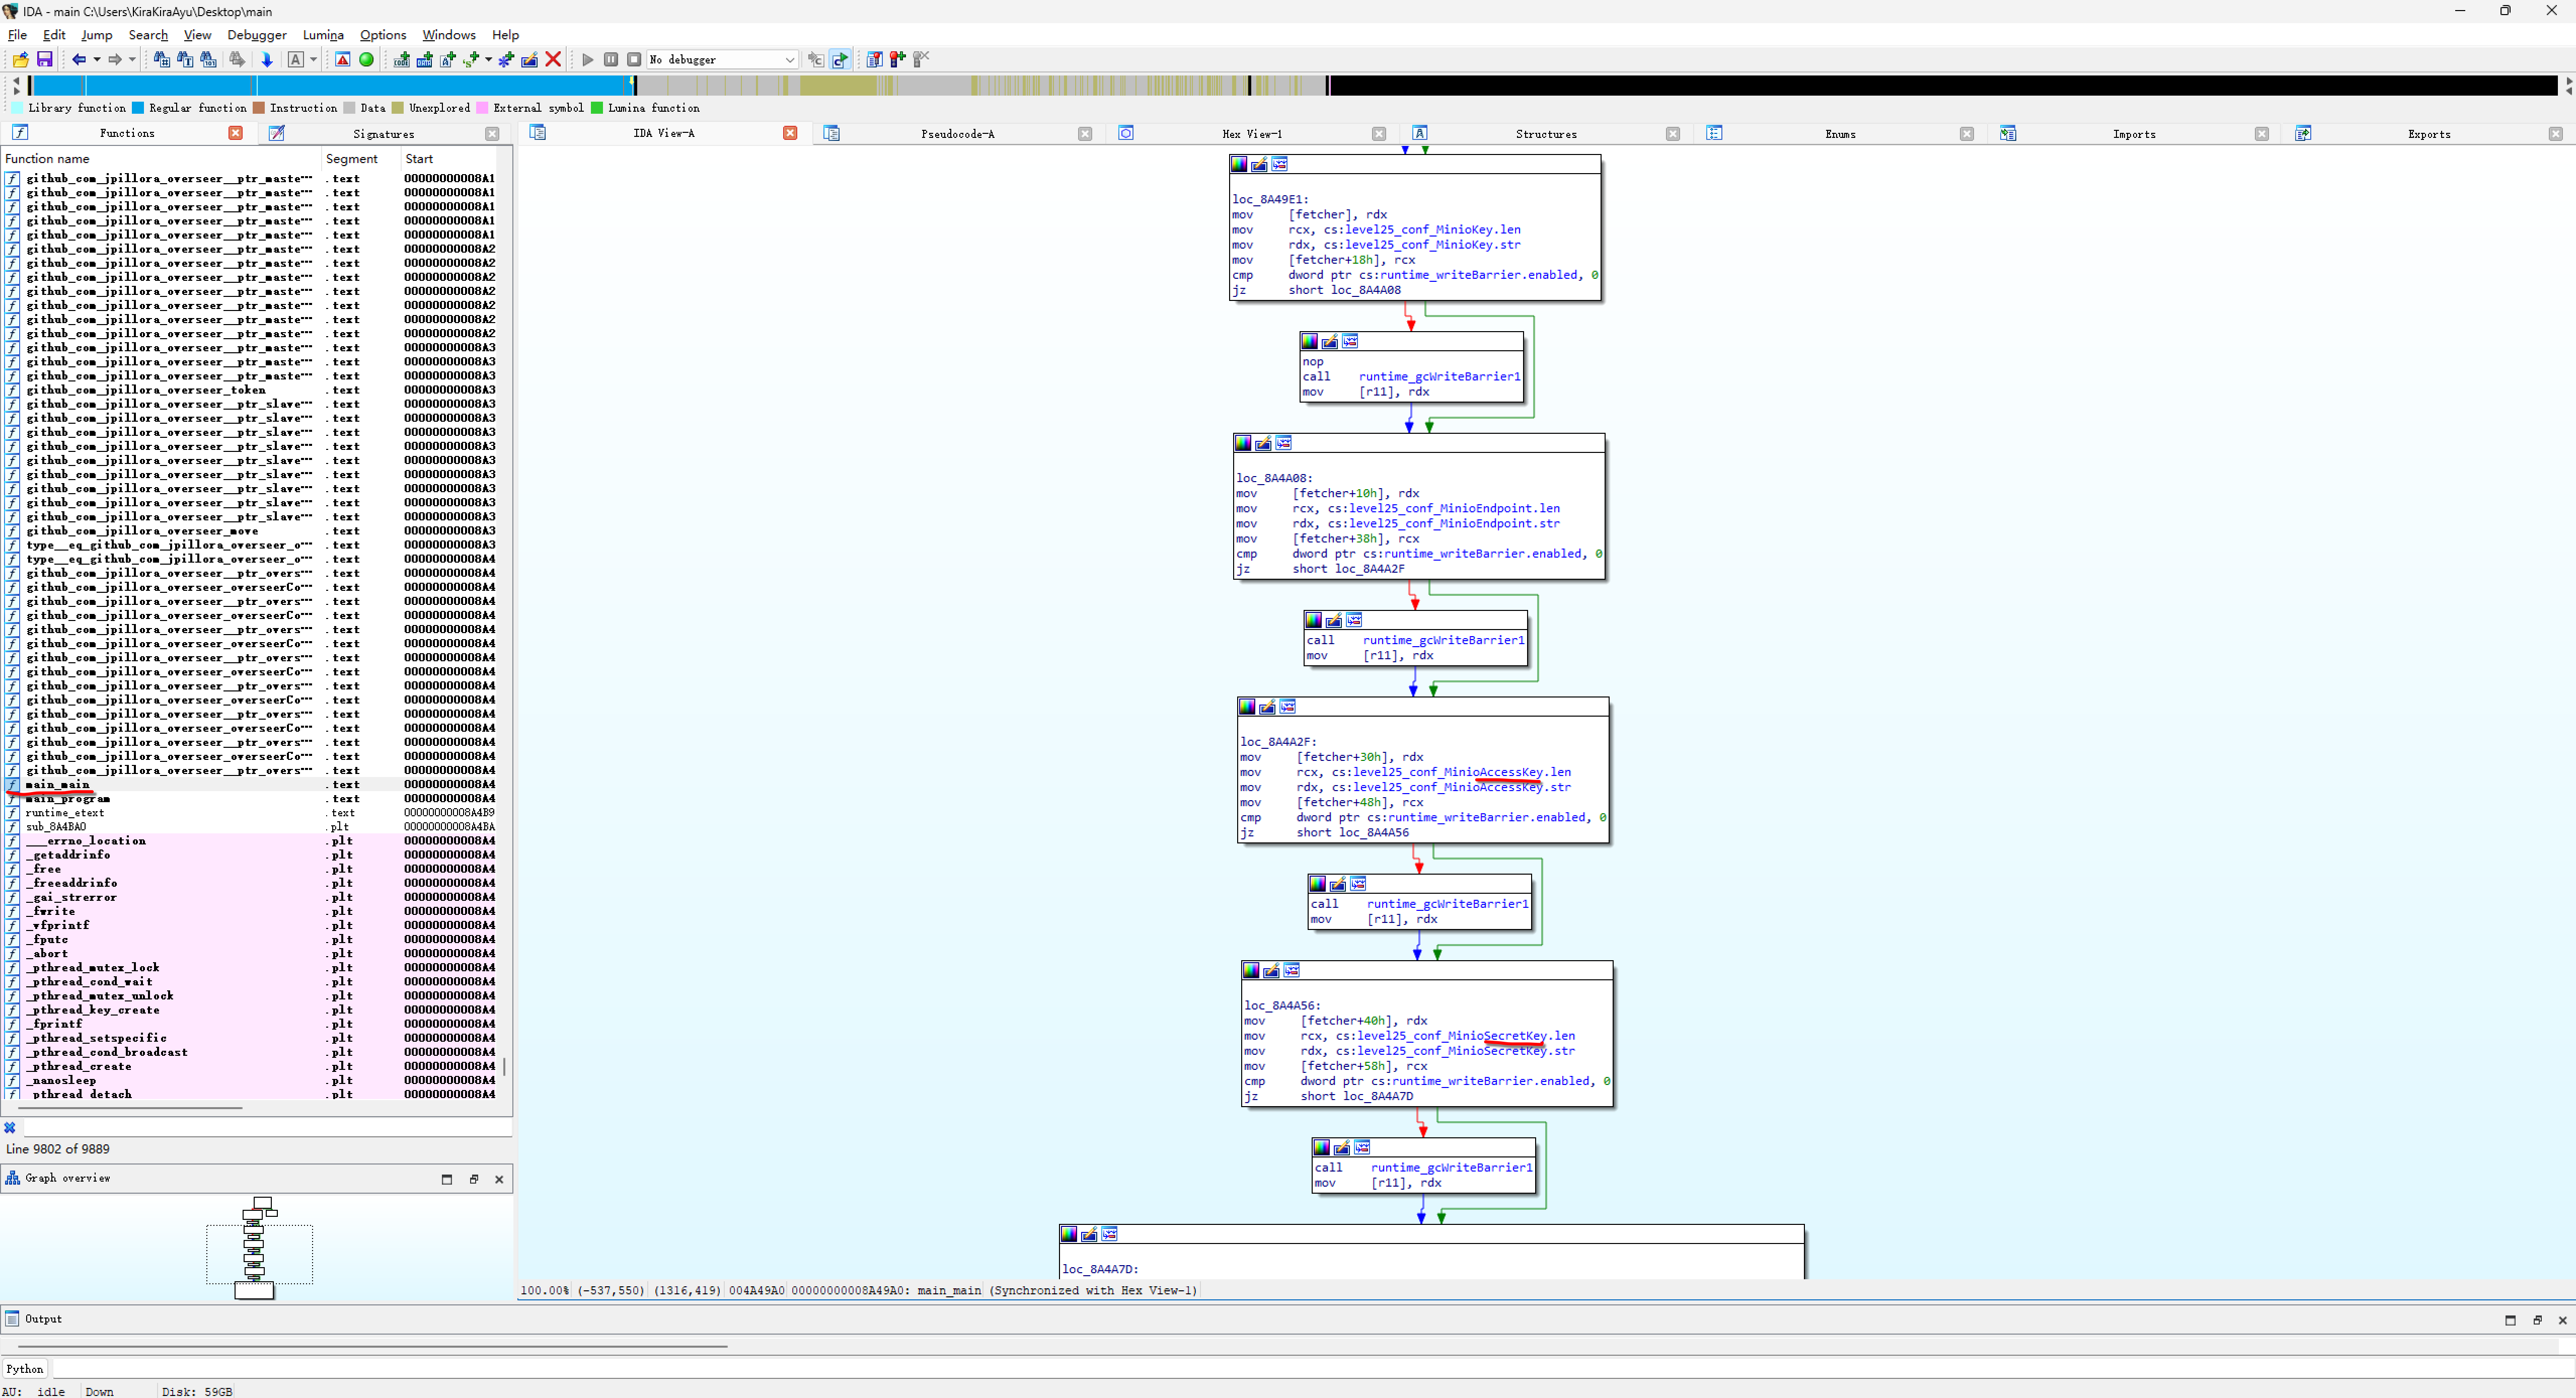Start the process with the play button

[588, 60]
